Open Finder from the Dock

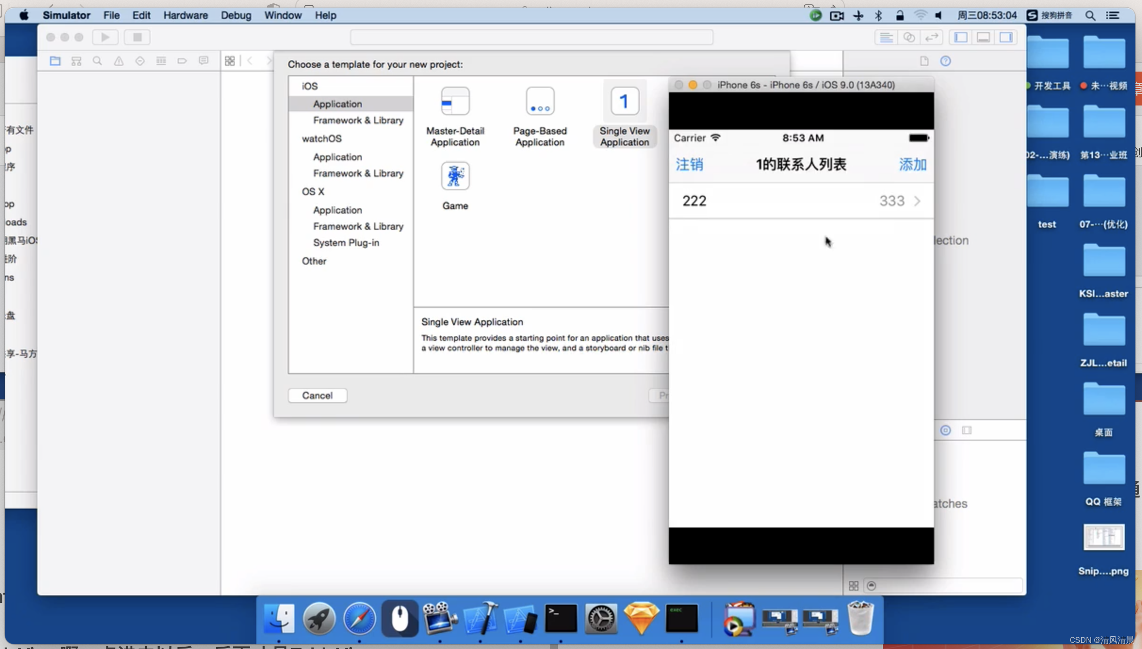pyautogui.click(x=279, y=618)
